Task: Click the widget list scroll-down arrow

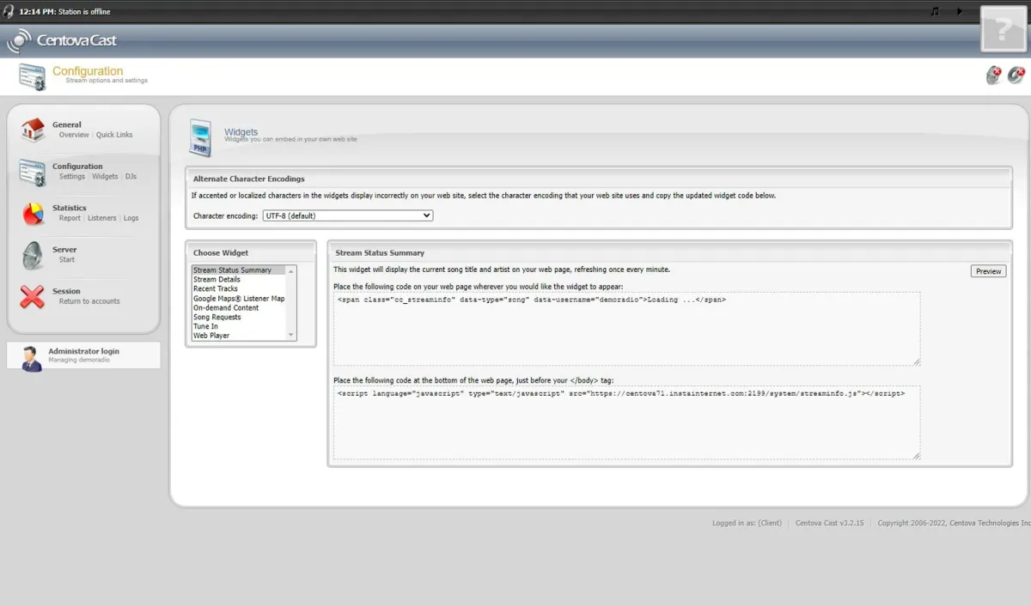Action: coord(291,335)
